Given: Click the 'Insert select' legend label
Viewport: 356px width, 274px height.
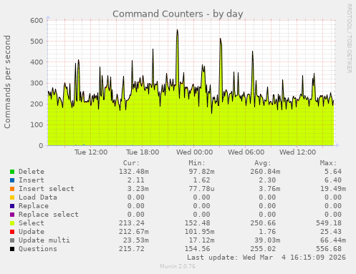Looking at the screenshot, I should point(47,189).
